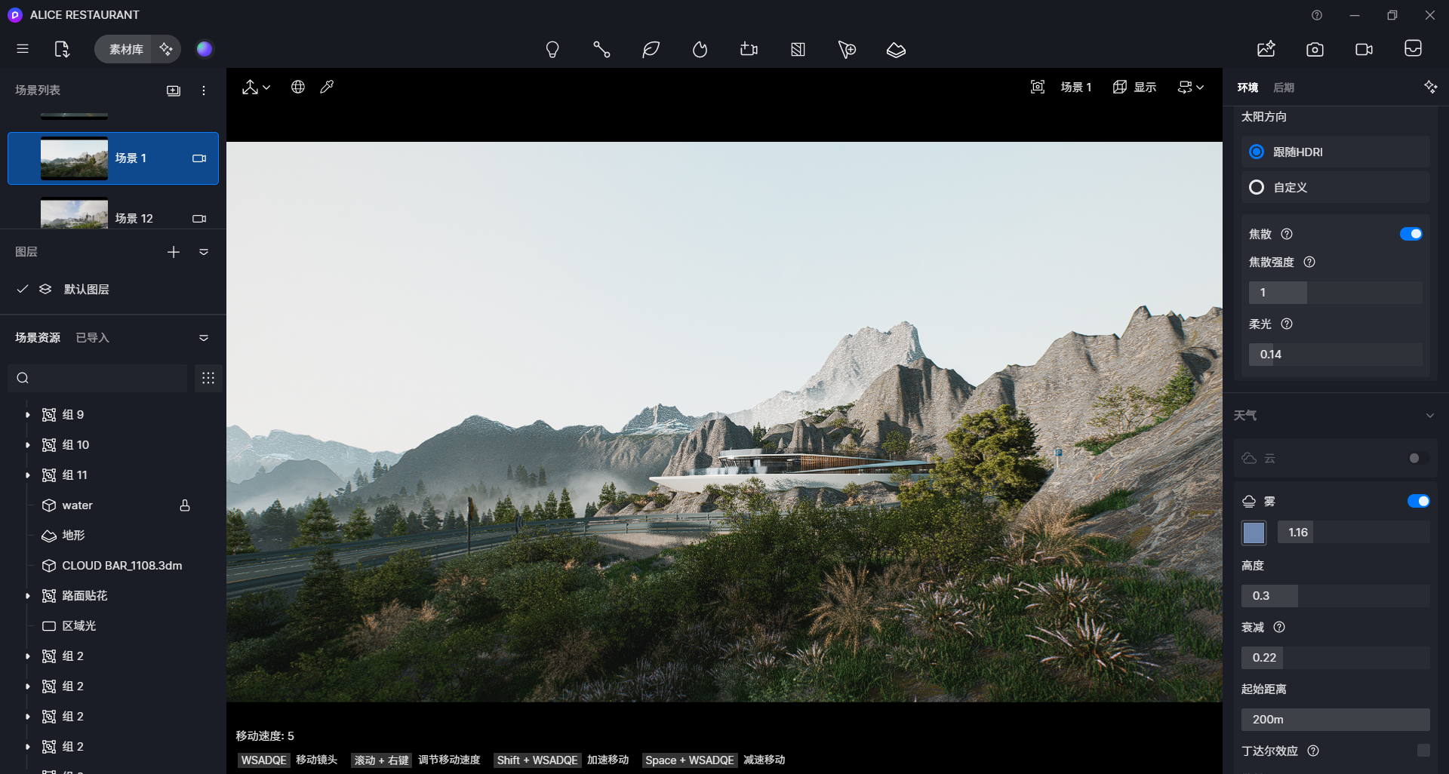Click the globe icon in viewport toolbar
The width and height of the screenshot is (1449, 774).
tap(298, 87)
